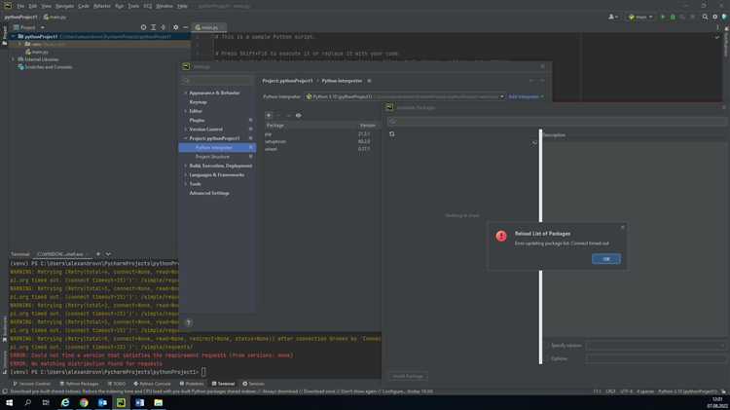This screenshot has width=730, height=410.
Task: Open the File menu
Action: tap(20, 6)
